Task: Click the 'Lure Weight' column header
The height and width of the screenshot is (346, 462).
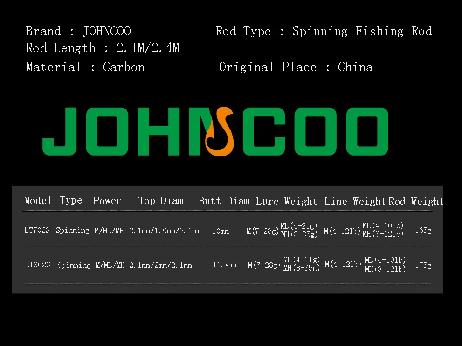Action: pos(286,202)
